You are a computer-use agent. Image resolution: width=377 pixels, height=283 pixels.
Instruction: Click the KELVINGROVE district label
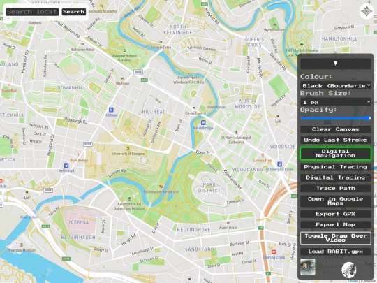coord(194,230)
